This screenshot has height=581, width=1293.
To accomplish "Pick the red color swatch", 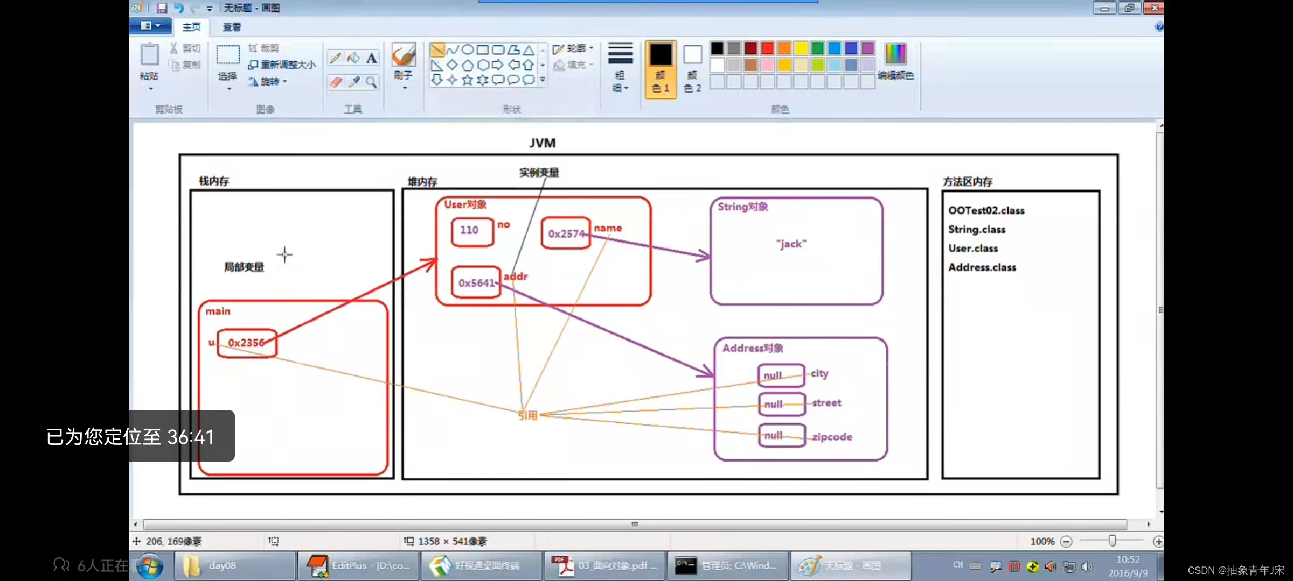I will (x=768, y=48).
